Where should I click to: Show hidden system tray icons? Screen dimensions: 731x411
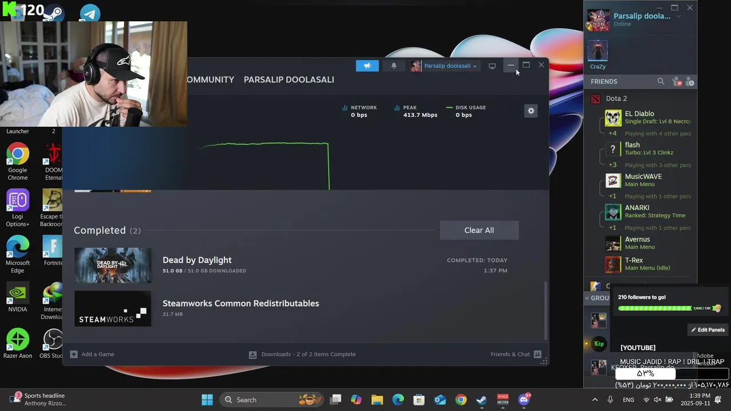pyautogui.click(x=595, y=400)
